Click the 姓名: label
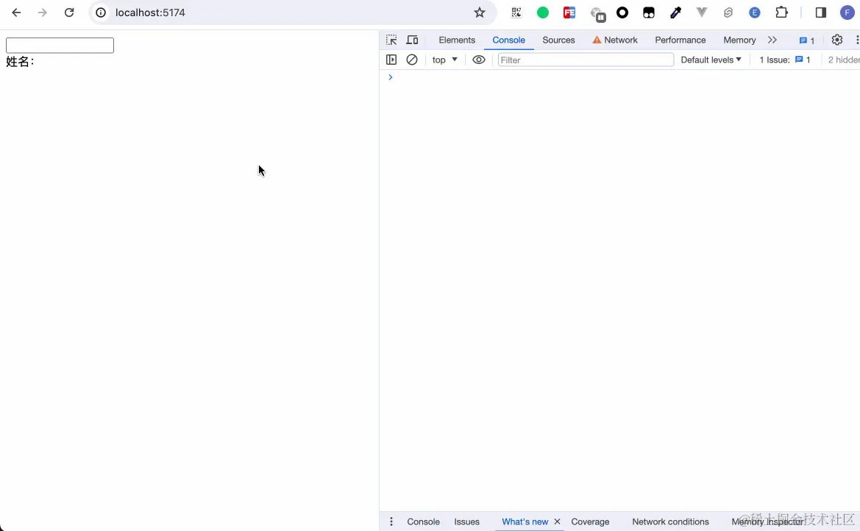The height and width of the screenshot is (531, 860). click(21, 62)
